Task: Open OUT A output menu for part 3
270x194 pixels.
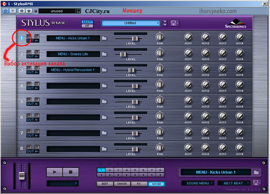Action: tap(33, 72)
